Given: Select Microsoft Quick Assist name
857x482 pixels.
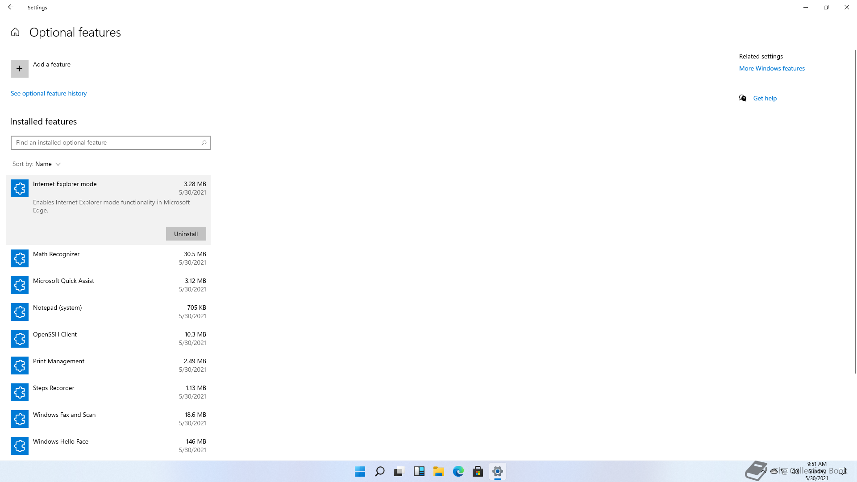Looking at the screenshot, I should pos(63,281).
